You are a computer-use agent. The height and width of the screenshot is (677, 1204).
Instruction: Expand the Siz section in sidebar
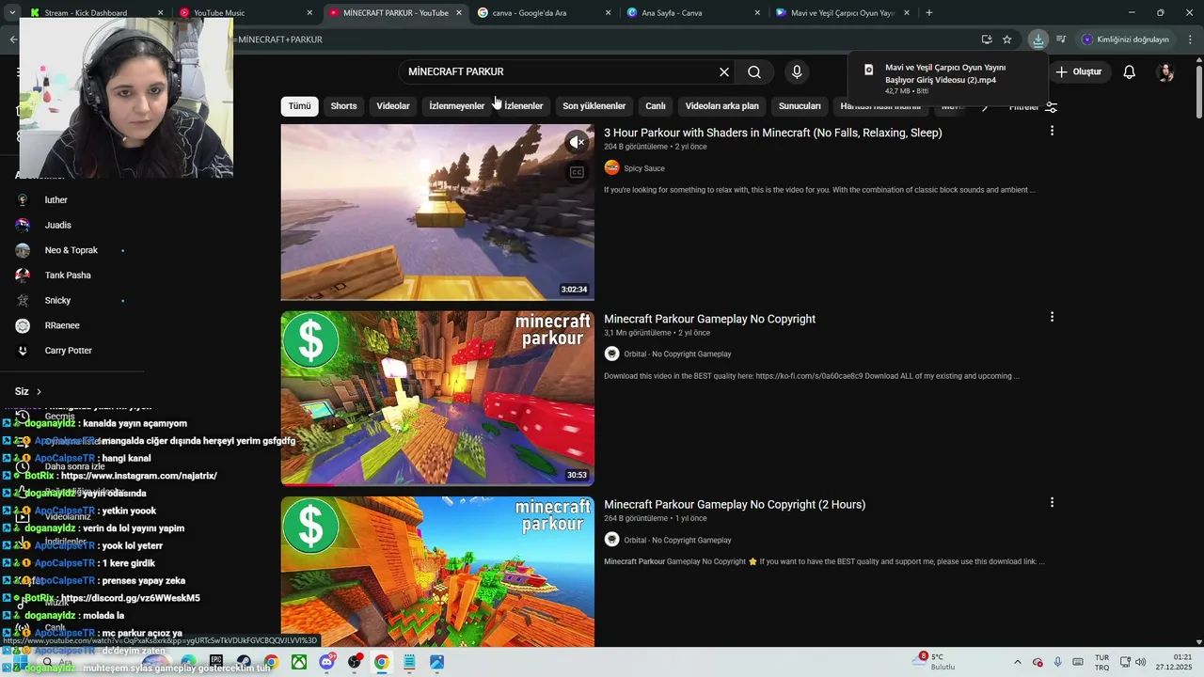pyautogui.click(x=28, y=391)
